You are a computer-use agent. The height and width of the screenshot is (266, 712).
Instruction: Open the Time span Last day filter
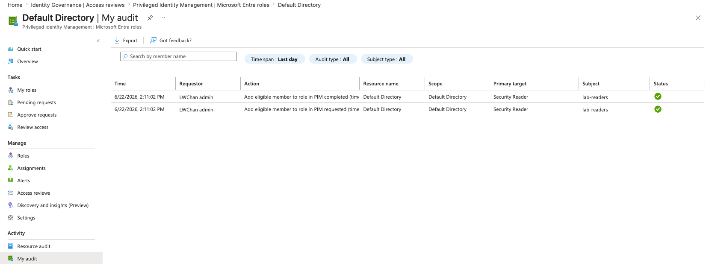click(x=275, y=59)
